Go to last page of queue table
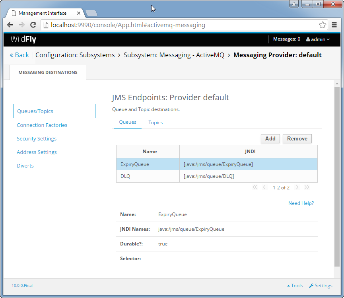The width and height of the screenshot is (344, 298). pyautogui.click(x=307, y=187)
